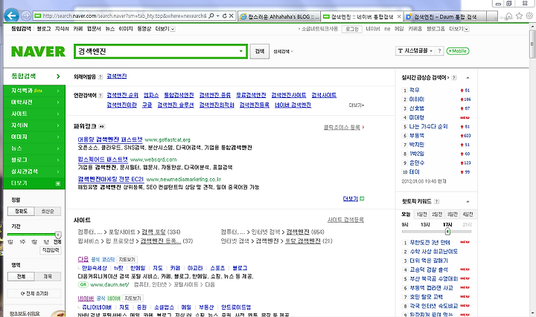Click the help icon next to 외래어발음

100,76
